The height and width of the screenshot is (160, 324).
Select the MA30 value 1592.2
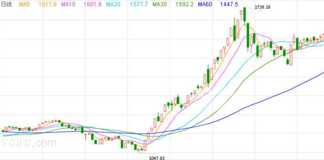[183, 4]
